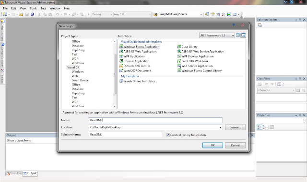Screen dimensions: 307x182
Task: Click the help question mark in New Project dialog
Action: (234, 25)
